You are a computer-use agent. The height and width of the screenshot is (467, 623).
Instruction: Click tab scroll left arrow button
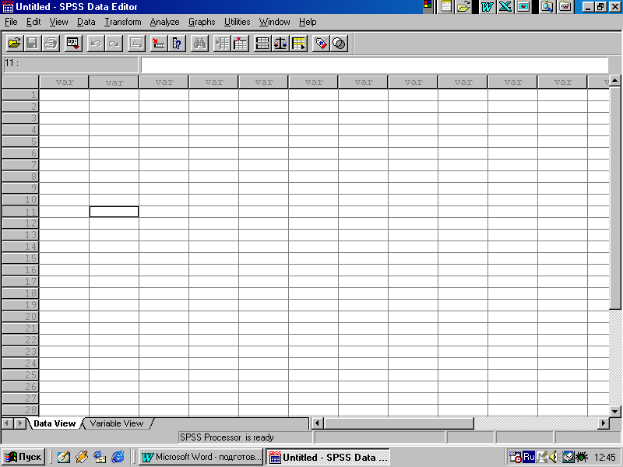[x=7, y=423]
